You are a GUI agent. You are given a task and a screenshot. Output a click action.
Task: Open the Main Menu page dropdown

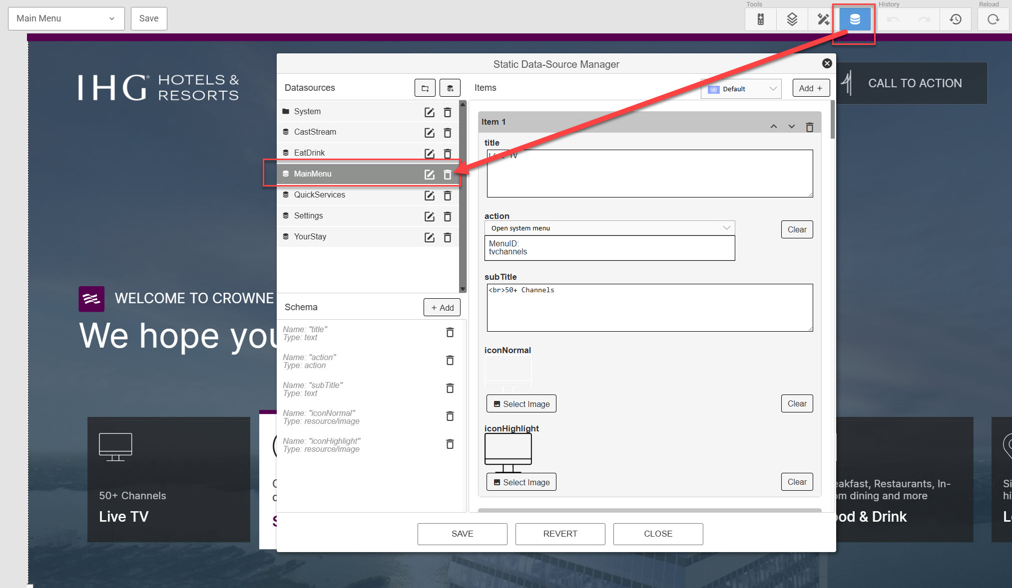coord(66,18)
